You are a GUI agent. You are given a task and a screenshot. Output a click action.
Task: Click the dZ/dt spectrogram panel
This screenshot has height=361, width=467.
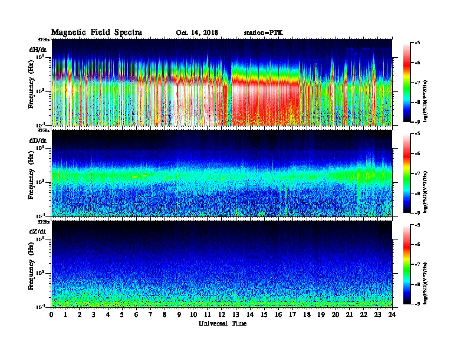point(222,264)
